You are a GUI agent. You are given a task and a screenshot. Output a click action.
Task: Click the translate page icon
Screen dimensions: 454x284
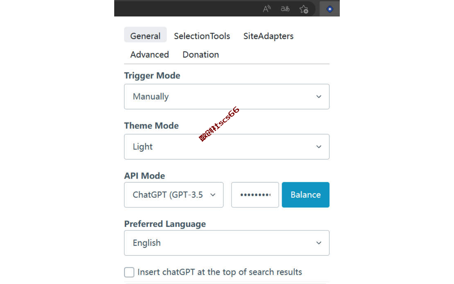(285, 9)
